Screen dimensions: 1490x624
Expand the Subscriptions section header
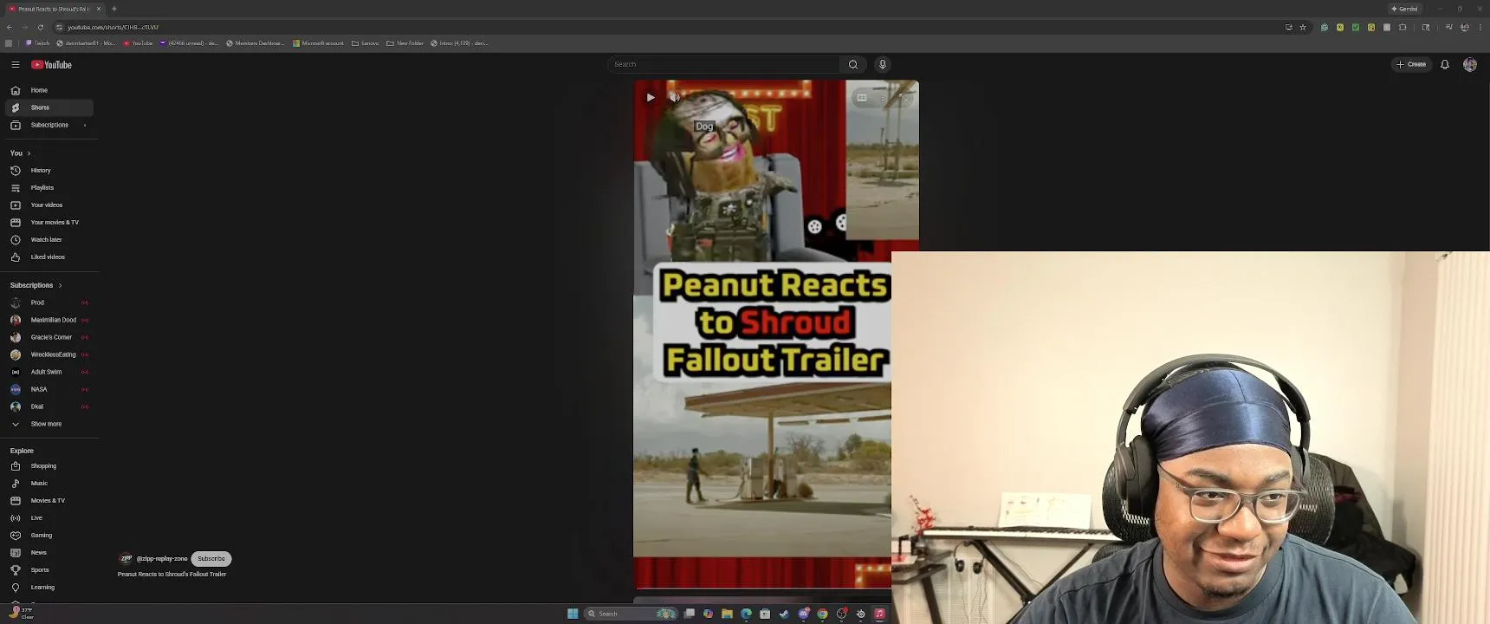coord(36,285)
